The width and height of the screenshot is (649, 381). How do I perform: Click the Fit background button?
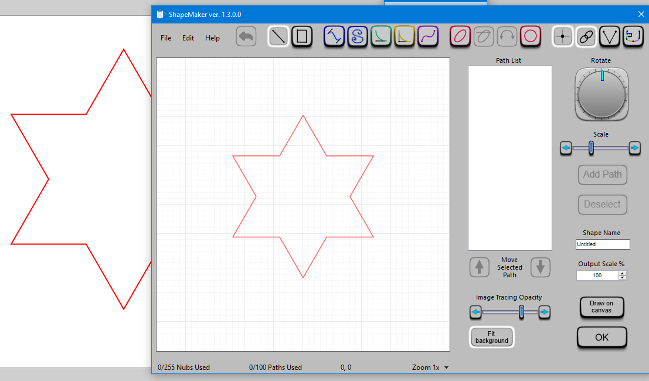click(x=492, y=337)
